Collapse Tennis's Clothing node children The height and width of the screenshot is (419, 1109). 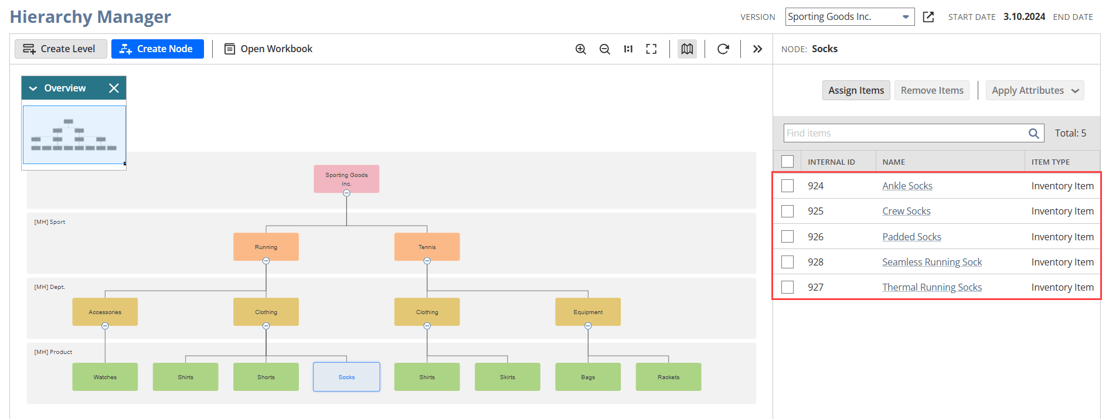[427, 326]
